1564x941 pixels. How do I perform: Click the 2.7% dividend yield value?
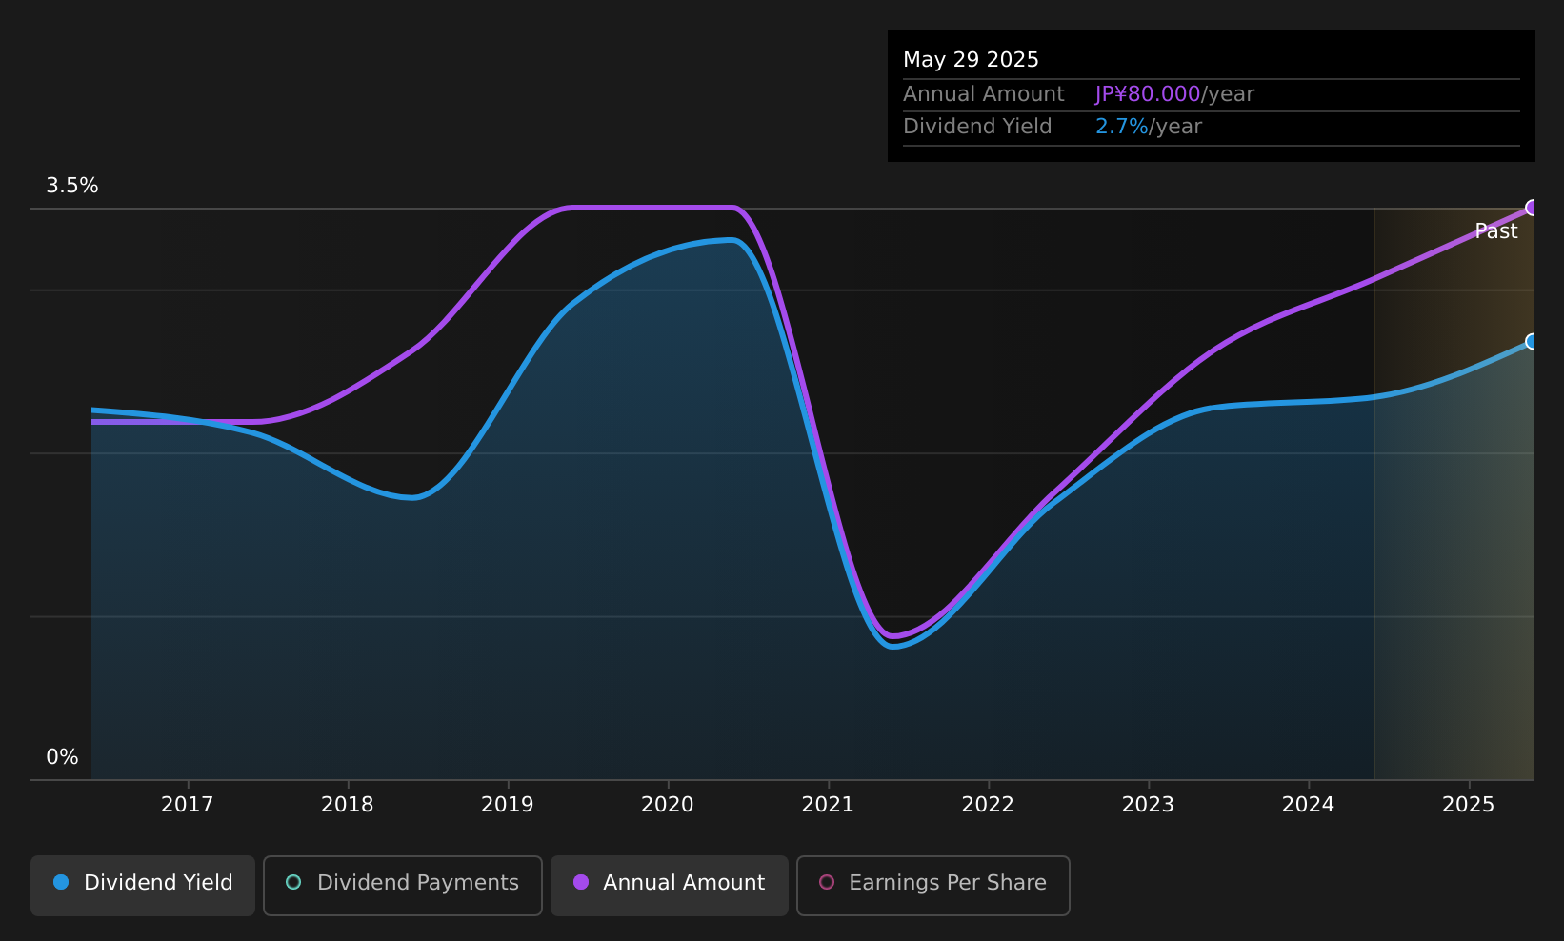click(1122, 127)
